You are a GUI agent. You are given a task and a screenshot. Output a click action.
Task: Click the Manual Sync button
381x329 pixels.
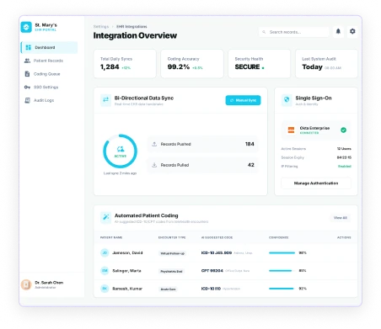pyautogui.click(x=243, y=100)
